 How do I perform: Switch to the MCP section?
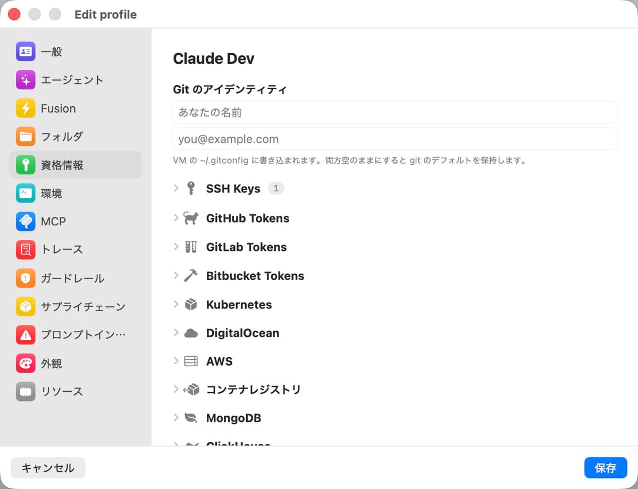pos(75,222)
